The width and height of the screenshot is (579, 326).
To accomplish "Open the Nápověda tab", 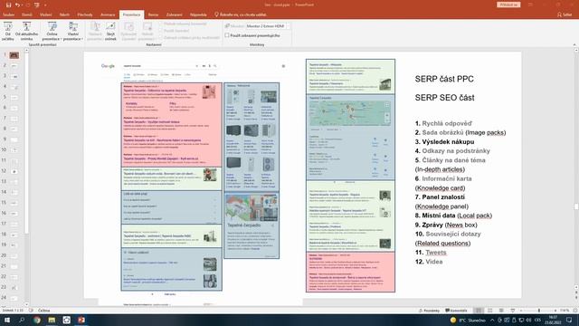I will tap(198, 14).
